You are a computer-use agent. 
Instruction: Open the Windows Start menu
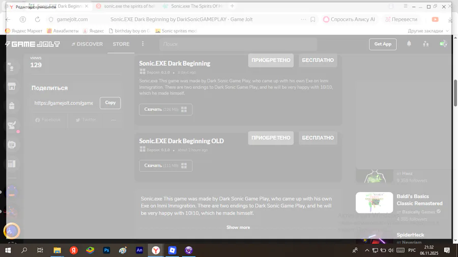click(x=8, y=250)
